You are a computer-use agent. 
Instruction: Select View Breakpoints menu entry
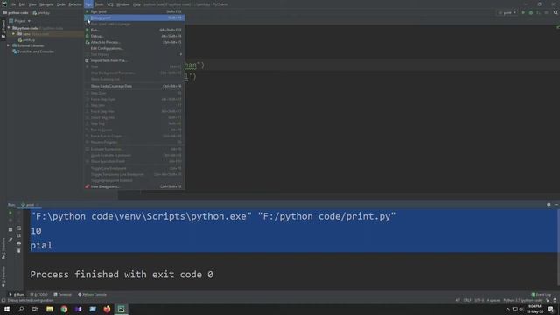point(134,186)
